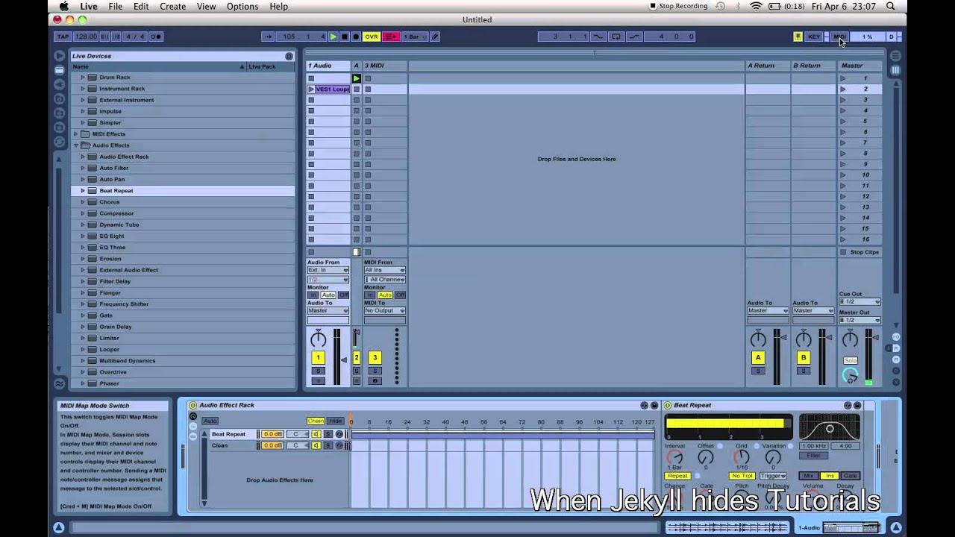
Task: Click the Chain button in Audio Effect Rack
Action: point(316,421)
